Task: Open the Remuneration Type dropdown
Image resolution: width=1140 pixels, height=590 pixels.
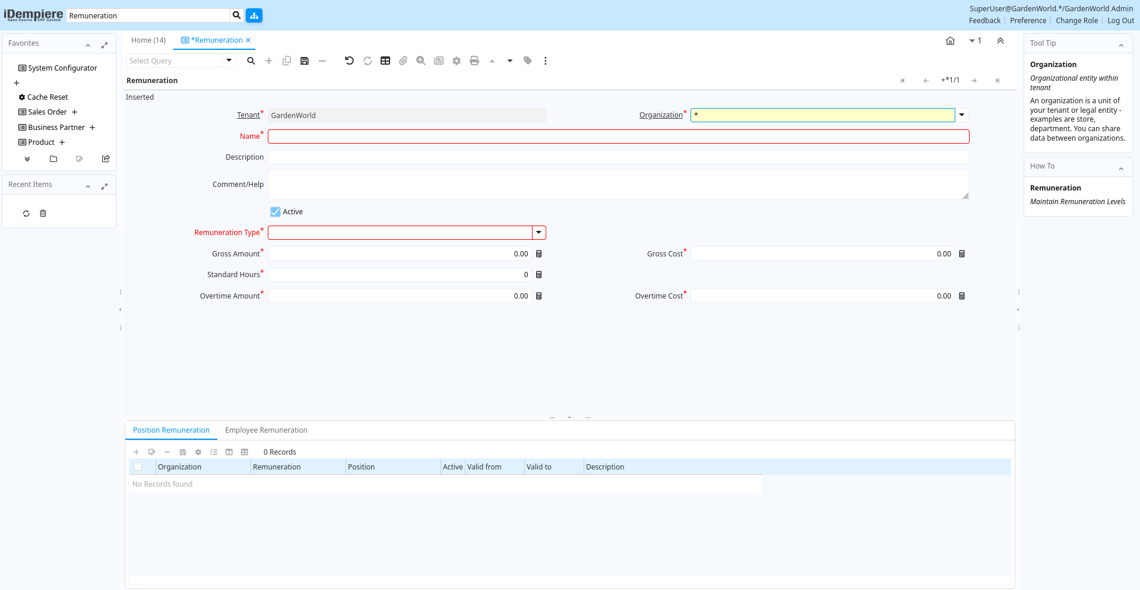Action: pos(539,233)
